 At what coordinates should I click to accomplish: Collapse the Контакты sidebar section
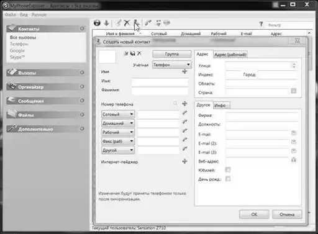point(82,29)
